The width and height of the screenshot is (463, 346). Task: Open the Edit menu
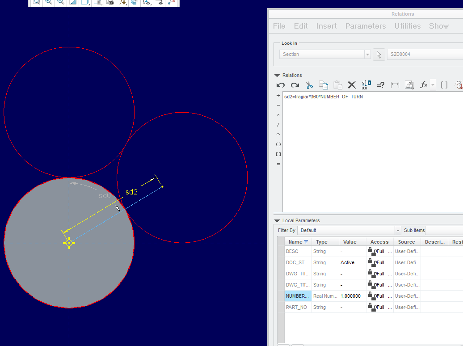pyautogui.click(x=301, y=26)
